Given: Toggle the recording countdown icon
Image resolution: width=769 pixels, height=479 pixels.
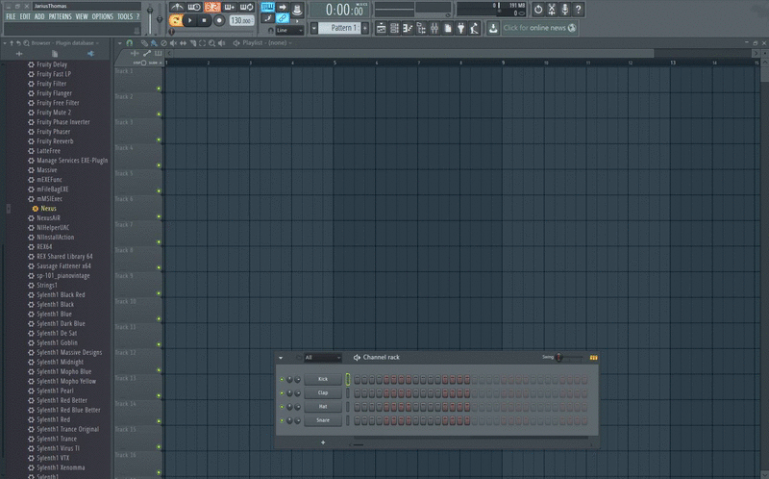Looking at the screenshot, I should coord(212,7).
